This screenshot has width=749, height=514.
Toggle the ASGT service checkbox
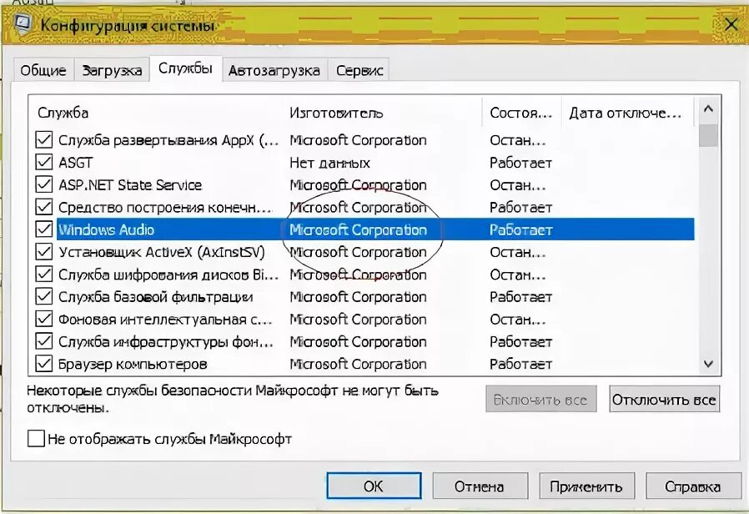point(44,163)
